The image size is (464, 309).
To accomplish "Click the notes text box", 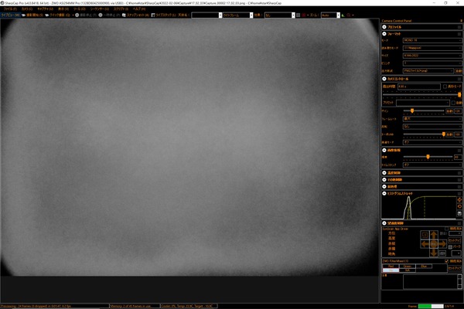I will 430,281.
